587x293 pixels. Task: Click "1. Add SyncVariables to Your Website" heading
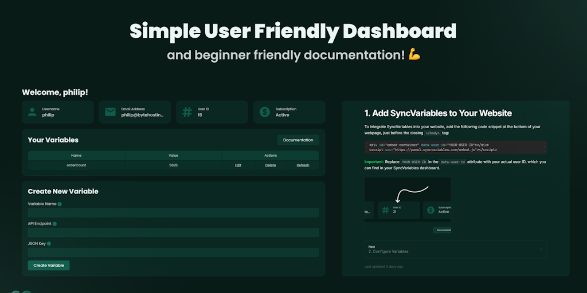click(438, 113)
